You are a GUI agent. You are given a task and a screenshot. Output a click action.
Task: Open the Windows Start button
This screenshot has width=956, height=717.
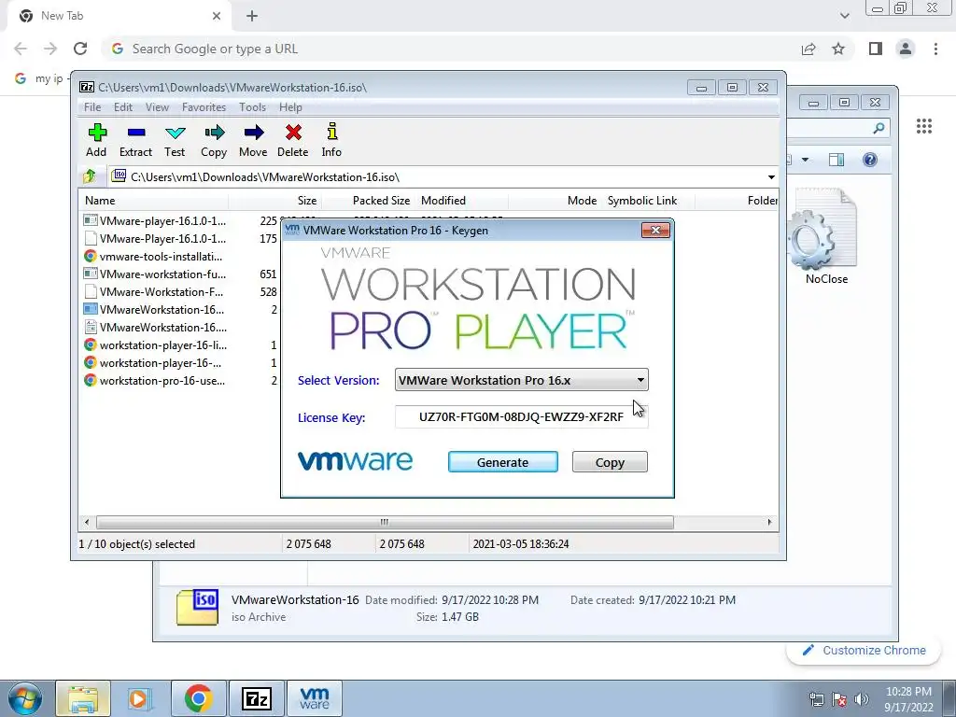tap(24, 698)
